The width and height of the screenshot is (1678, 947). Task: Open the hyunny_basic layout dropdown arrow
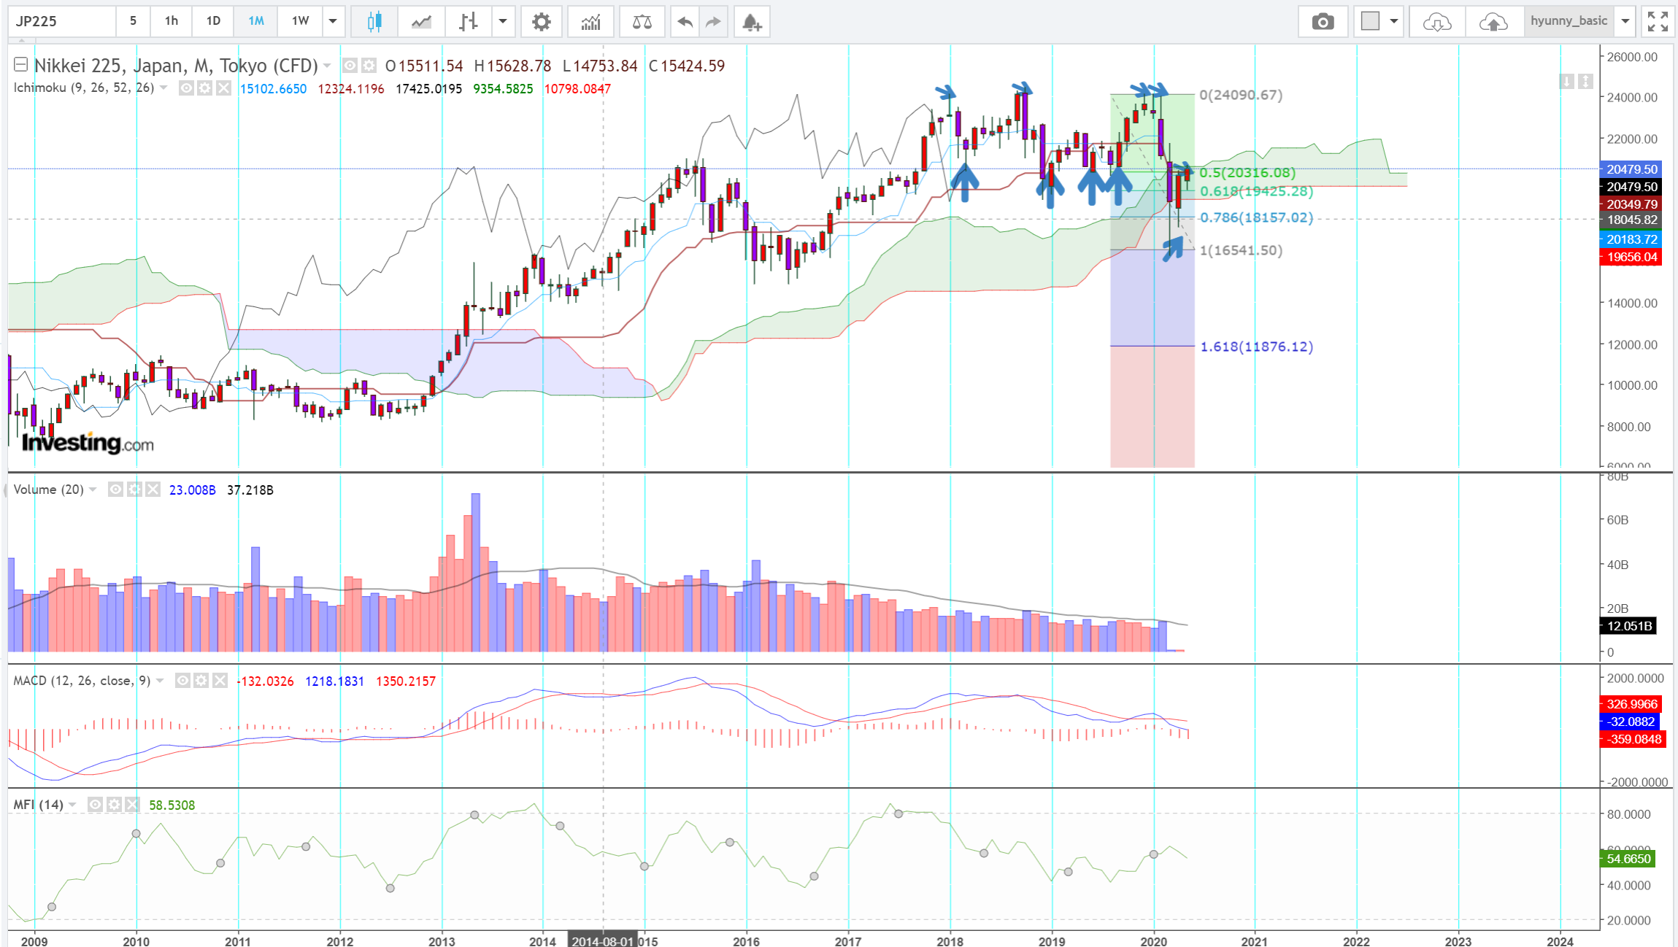coord(1625,21)
